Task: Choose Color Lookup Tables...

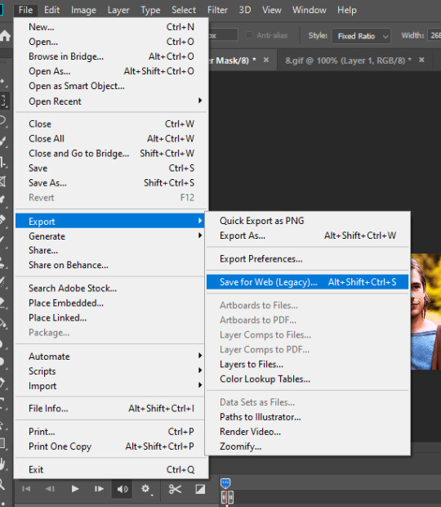Action: (307, 379)
